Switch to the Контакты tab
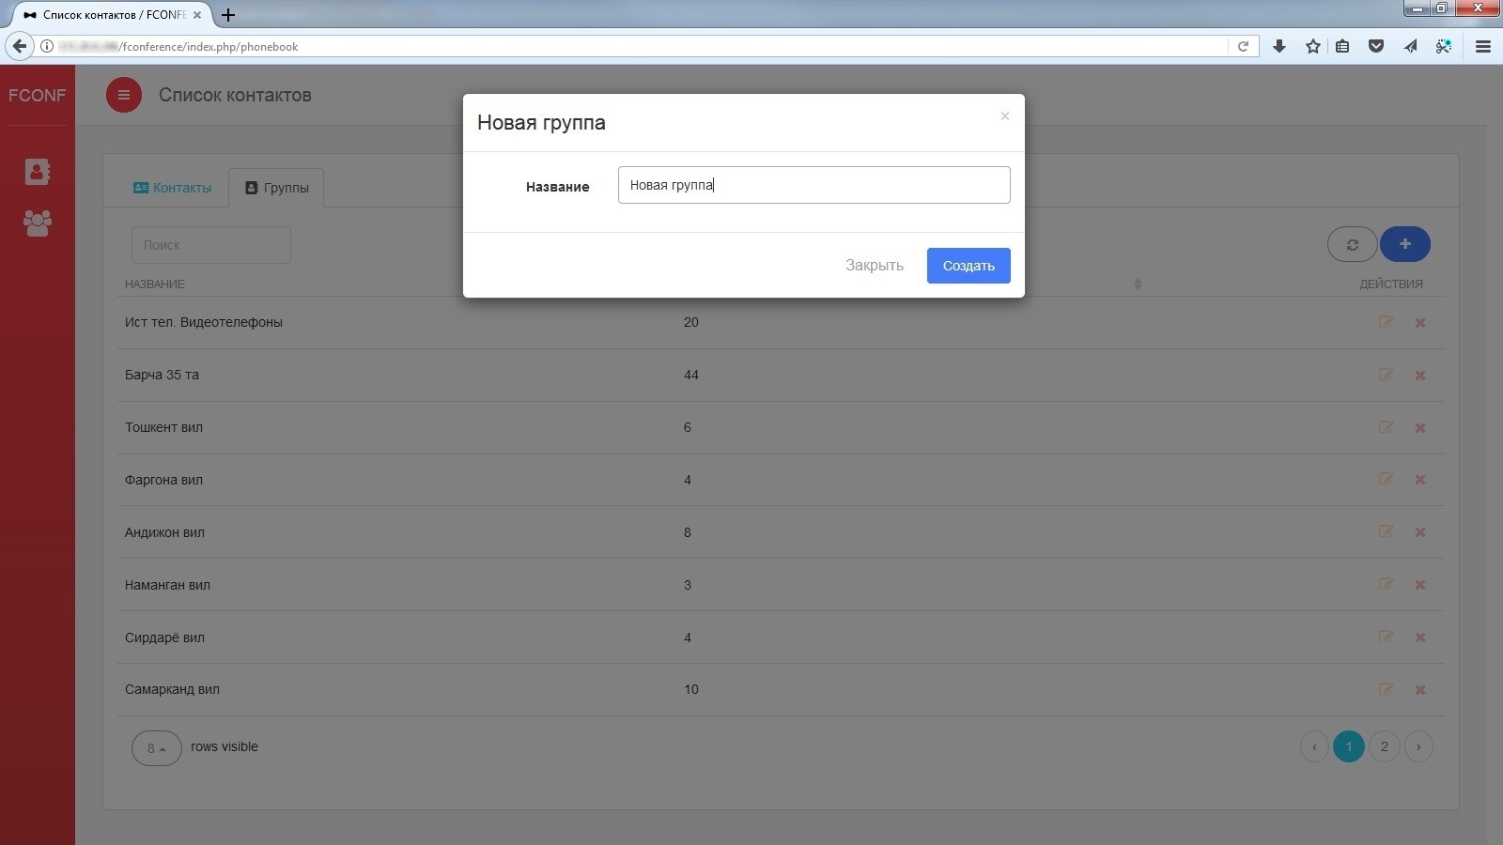 [172, 188]
